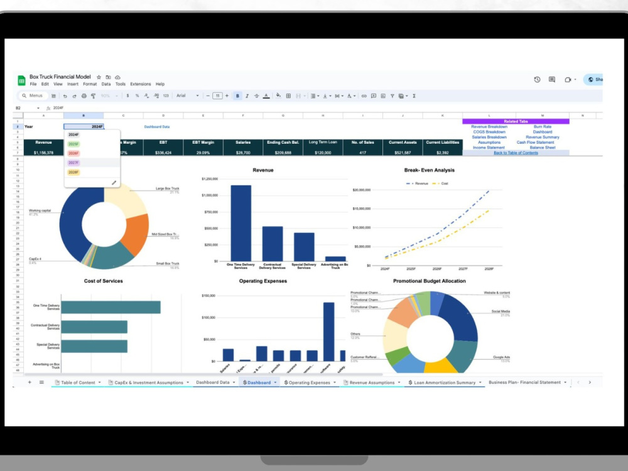Open the fill color picker
The width and height of the screenshot is (628, 471).
pos(278,96)
